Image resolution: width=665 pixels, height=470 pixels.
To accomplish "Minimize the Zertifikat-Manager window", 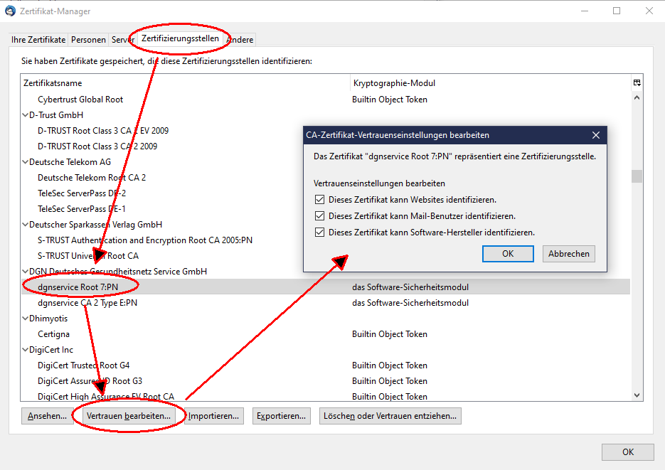I will pyautogui.click(x=585, y=11).
